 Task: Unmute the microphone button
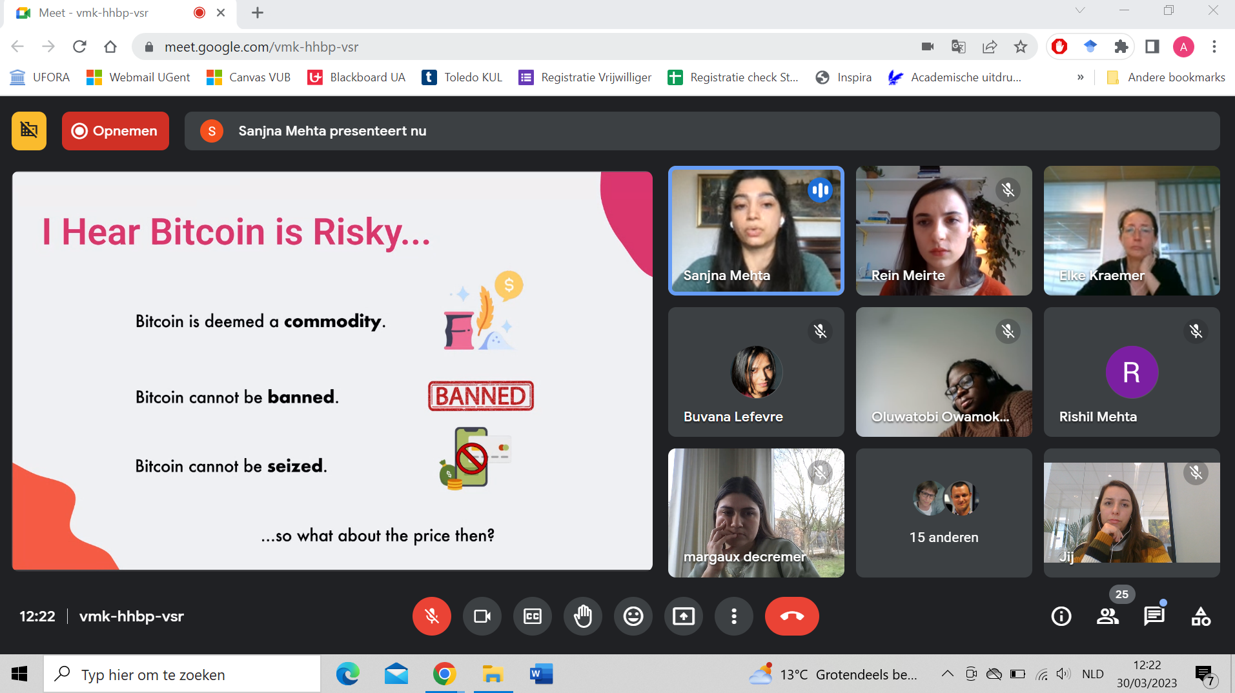(x=431, y=616)
